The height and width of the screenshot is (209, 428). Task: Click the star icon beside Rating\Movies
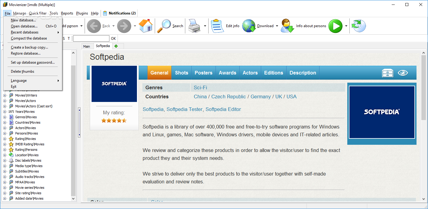[11, 139]
